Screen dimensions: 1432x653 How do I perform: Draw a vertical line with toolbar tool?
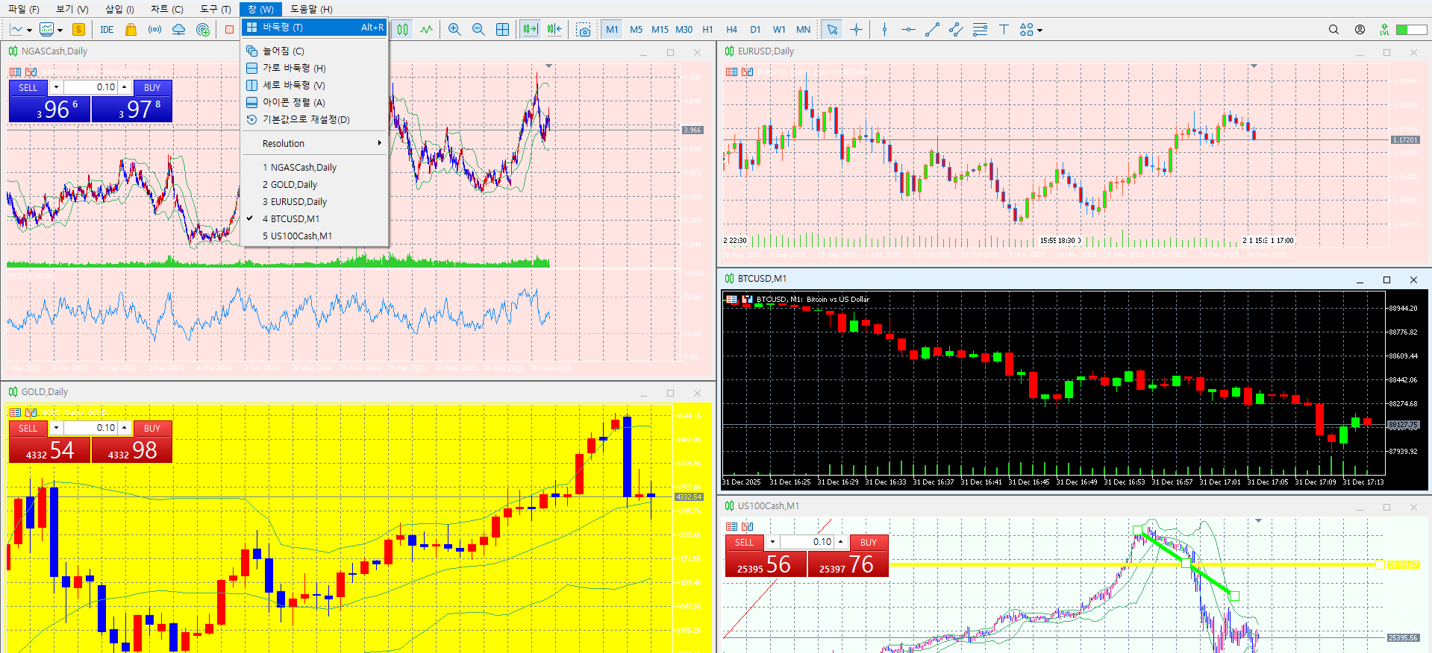coord(884,30)
